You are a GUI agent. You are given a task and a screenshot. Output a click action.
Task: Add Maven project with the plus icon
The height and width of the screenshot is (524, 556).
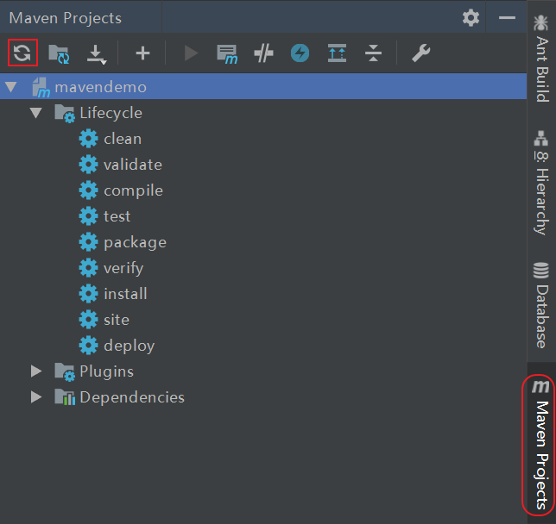click(142, 53)
